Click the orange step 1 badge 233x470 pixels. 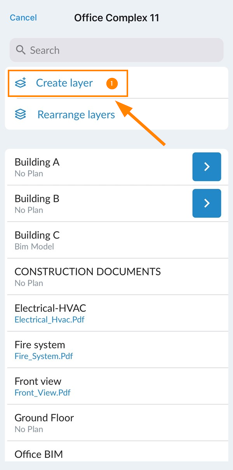(x=112, y=83)
